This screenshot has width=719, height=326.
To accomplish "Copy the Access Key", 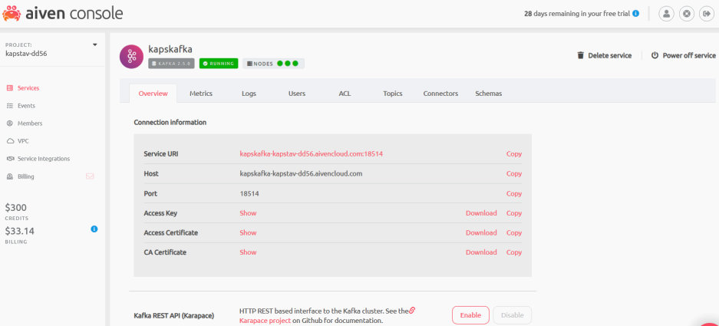I will [514, 213].
